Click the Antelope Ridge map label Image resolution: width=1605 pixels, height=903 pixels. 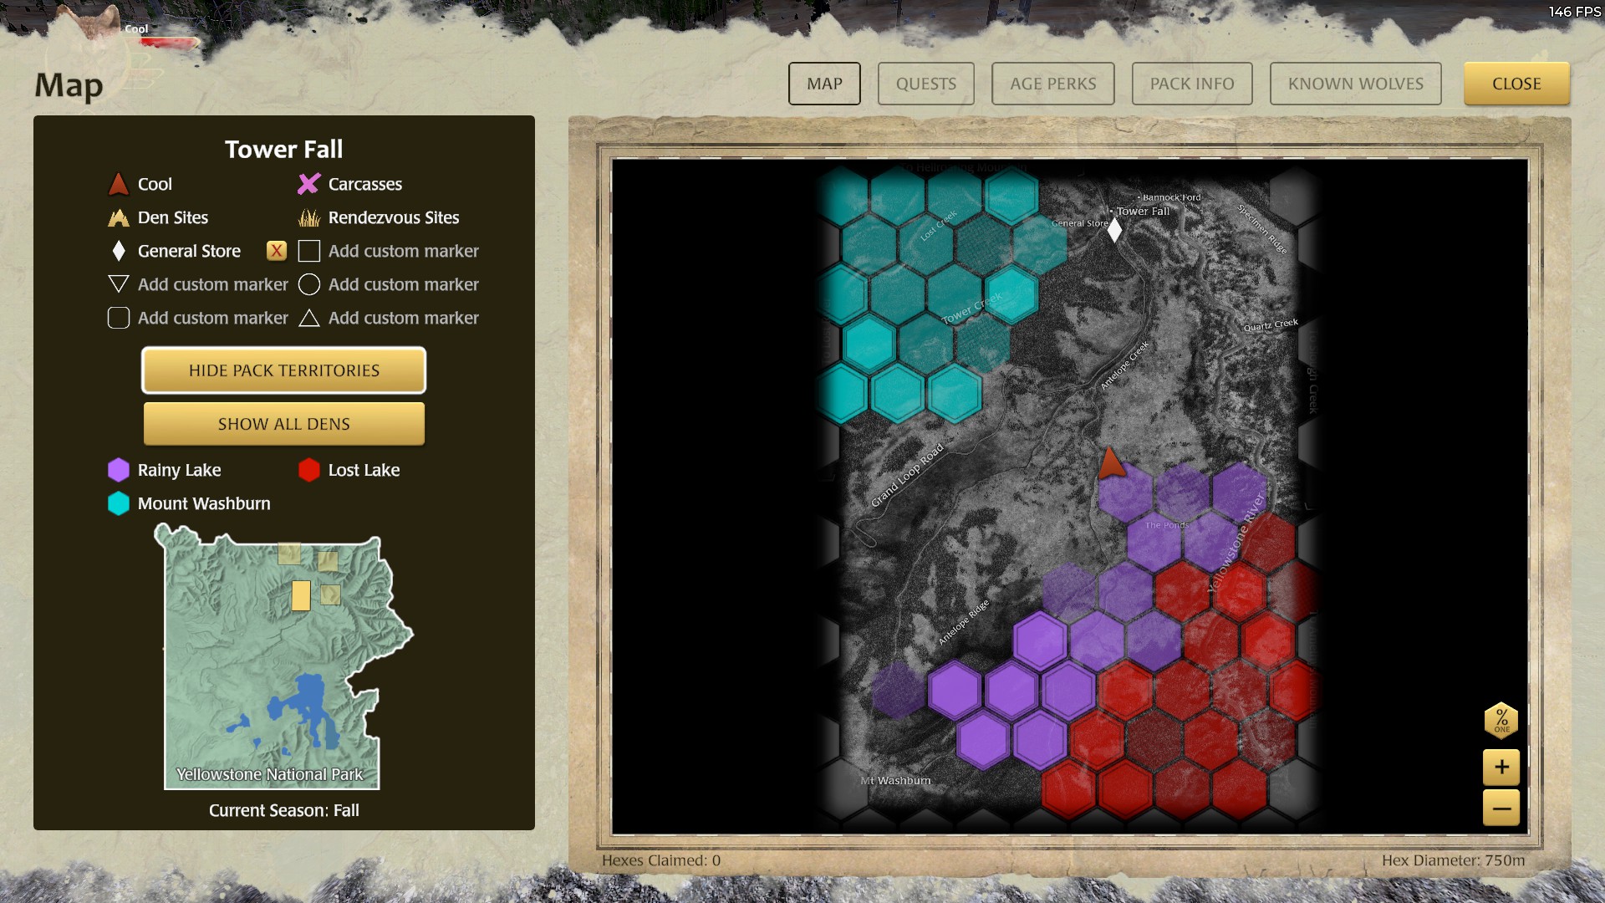click(x=964, y=622)
